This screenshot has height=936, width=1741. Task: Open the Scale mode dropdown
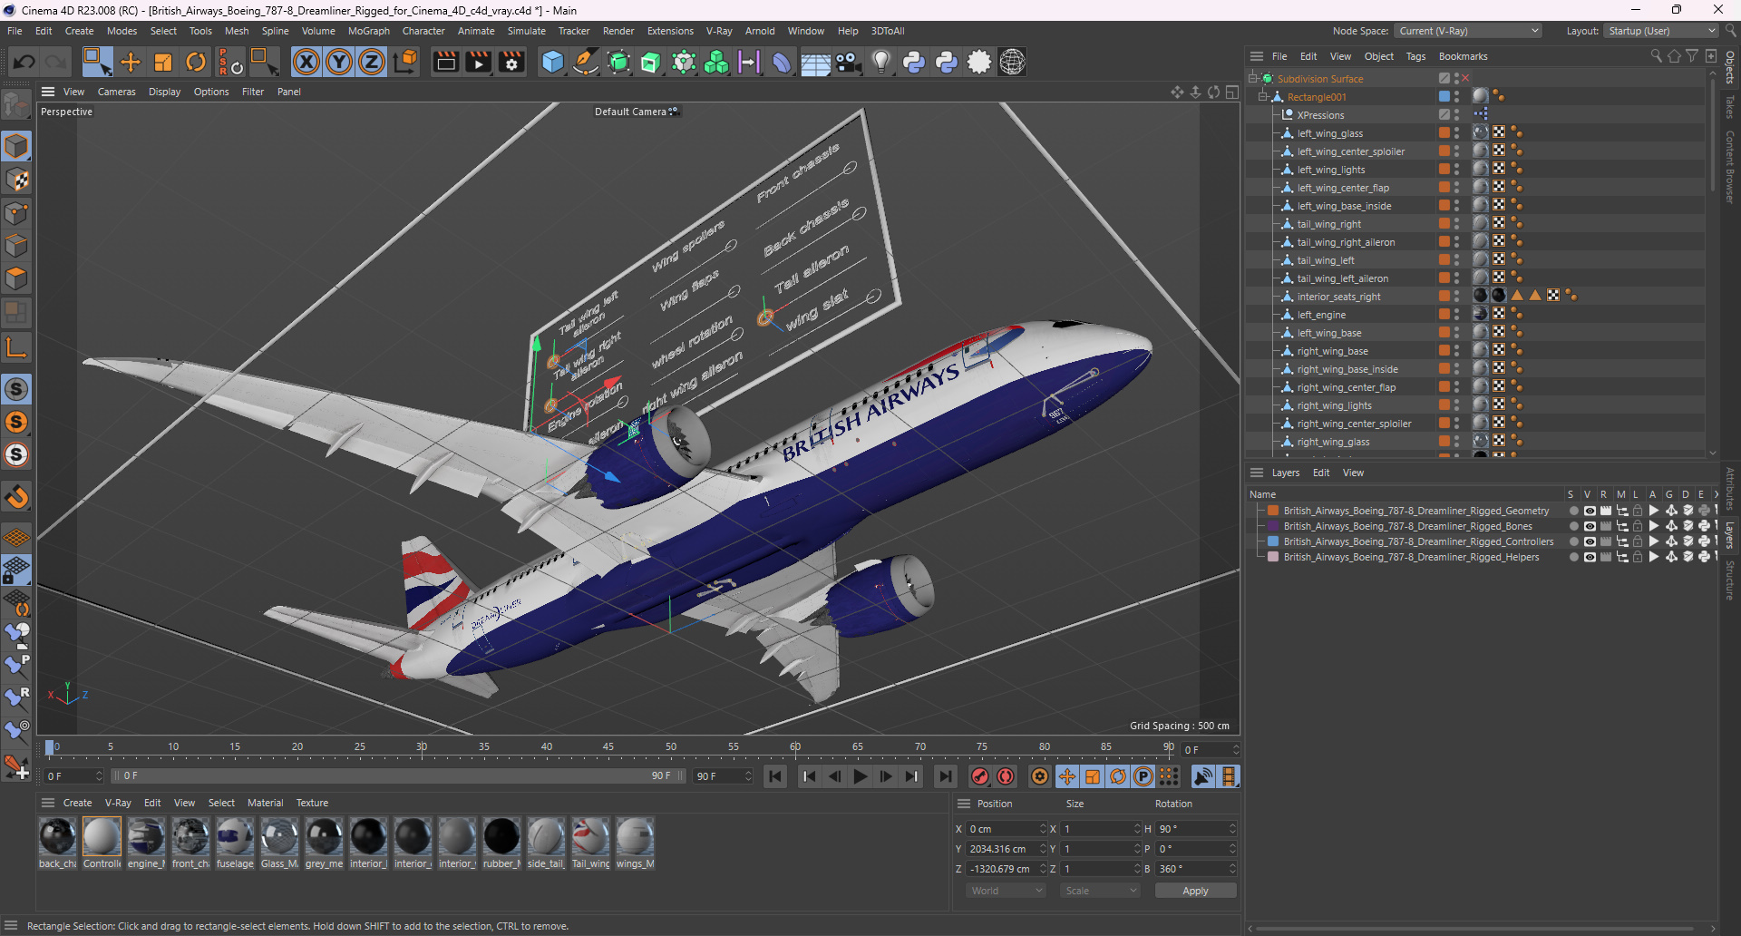[1101, 891]
